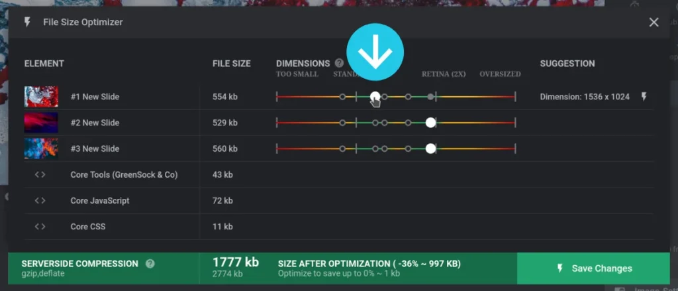The height and width of the screenshot is (291, 678).
Task: Click the Dimension: 1536 x 1024 suggestion text
Action: 585,97
